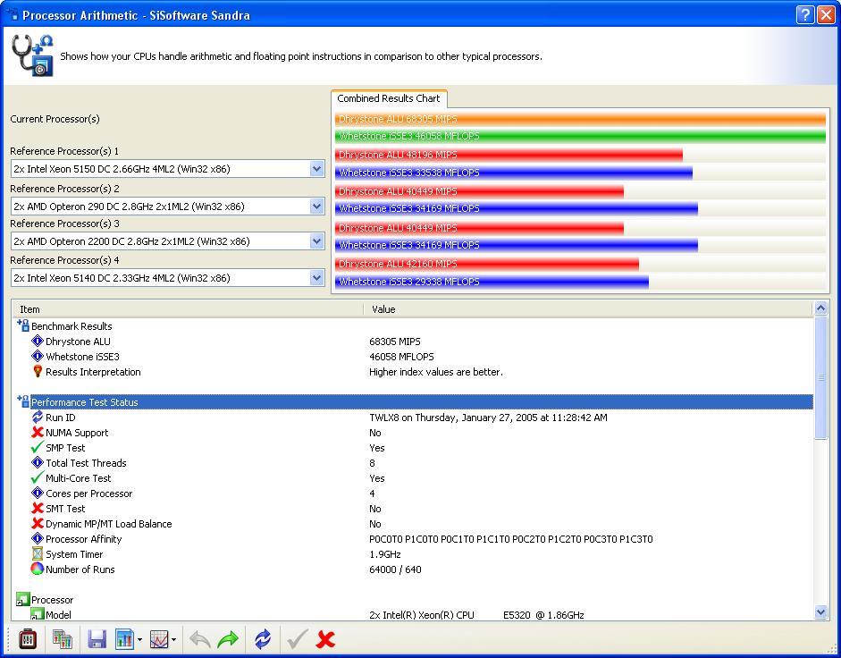841x658 pixels.
Task: Click the Value column header
Action: click(x=588, y=309)
